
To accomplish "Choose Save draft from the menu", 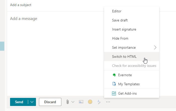I will (131, 20).
